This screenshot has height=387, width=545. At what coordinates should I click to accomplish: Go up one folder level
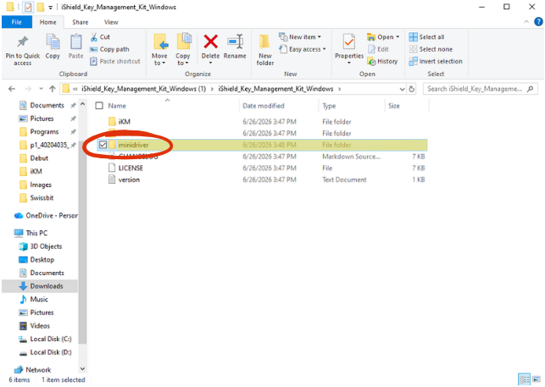(x=53, y=89)
